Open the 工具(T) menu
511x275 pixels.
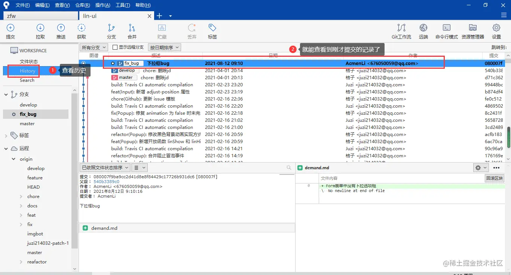pyautogui.click(x=123, y=5)
